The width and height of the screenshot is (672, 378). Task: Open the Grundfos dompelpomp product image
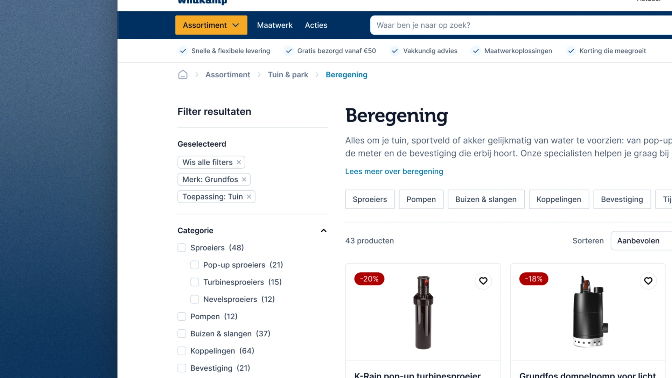[590, 311]
